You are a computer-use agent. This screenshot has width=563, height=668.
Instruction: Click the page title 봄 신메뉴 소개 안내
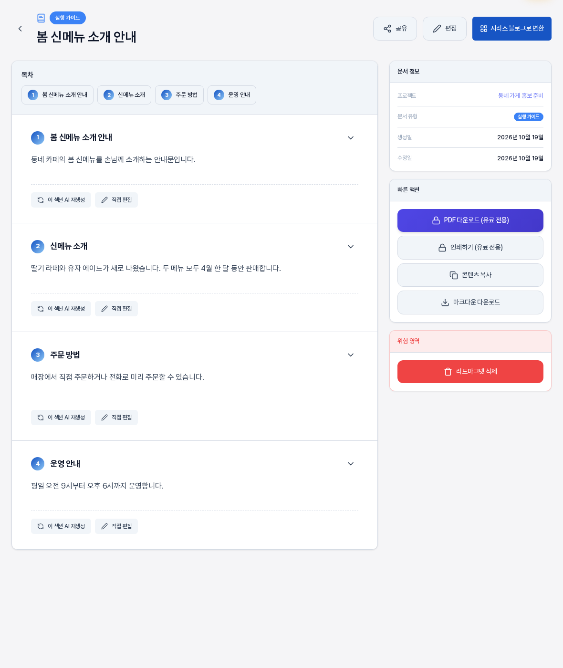point(86,37)
